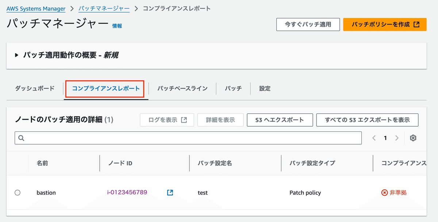The width and height of the screenshot is (438, 222).
Task: Focus the node search input field
Action: pos(188,138)
